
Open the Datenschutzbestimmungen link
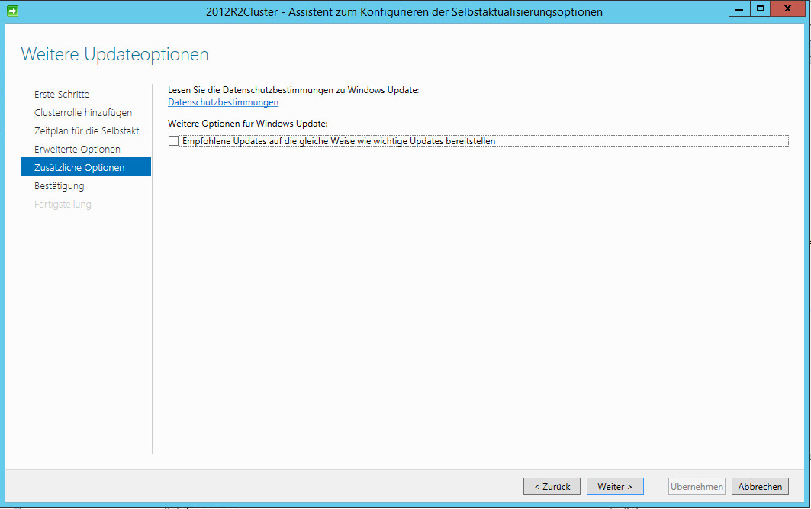point(223,102)
